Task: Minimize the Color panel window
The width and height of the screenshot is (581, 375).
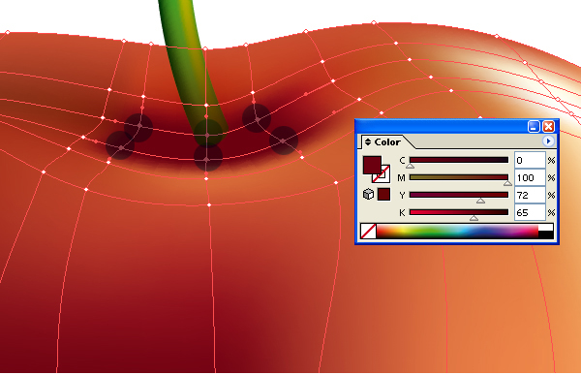Action: pos(534,127)
